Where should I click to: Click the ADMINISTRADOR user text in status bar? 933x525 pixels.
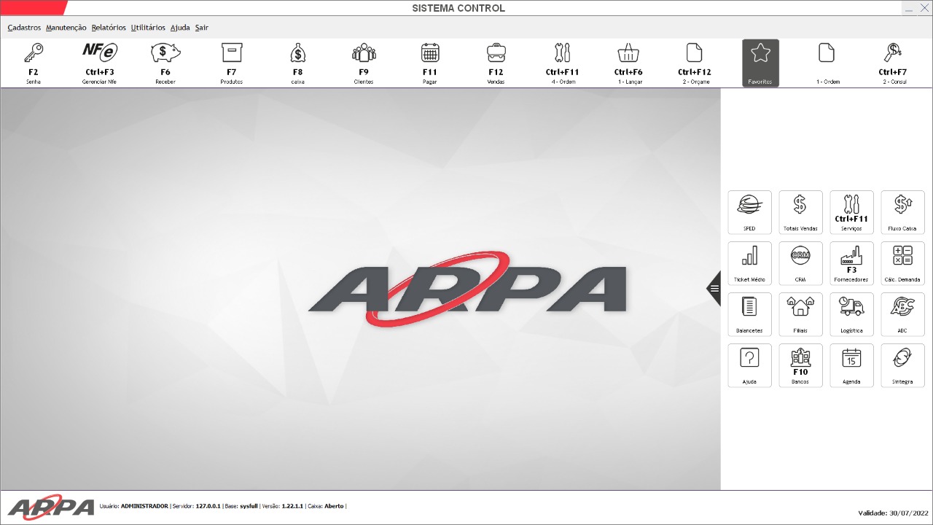(144, 506)
